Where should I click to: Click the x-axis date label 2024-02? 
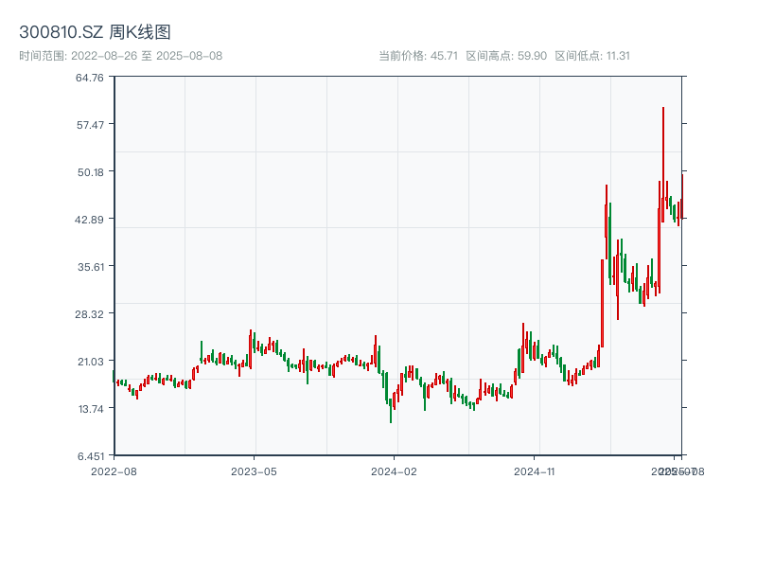coord(394,471)
